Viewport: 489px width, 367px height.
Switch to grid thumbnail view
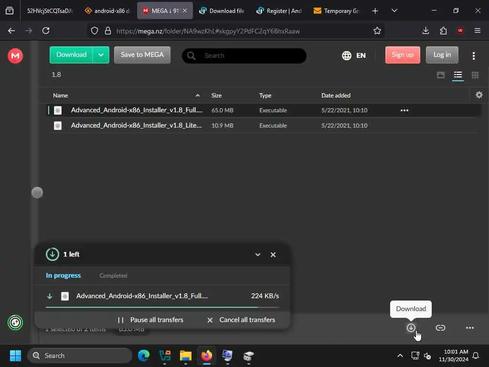[475, 75]
